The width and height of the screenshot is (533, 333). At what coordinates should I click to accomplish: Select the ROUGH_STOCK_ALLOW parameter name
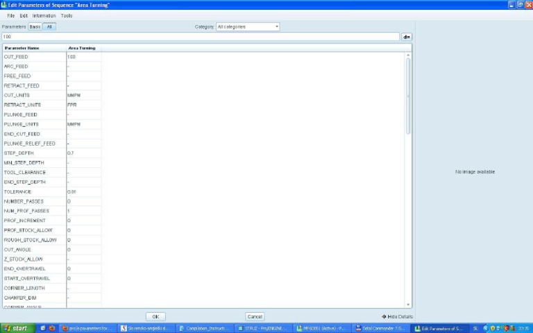30,240
